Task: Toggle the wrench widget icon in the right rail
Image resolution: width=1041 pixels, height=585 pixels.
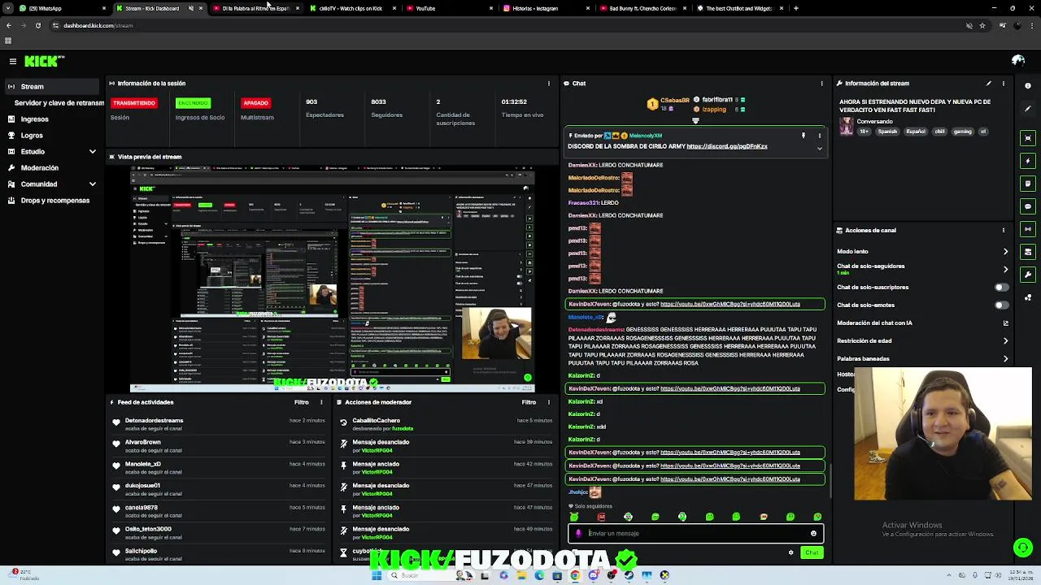Action: pos(1029,275)
